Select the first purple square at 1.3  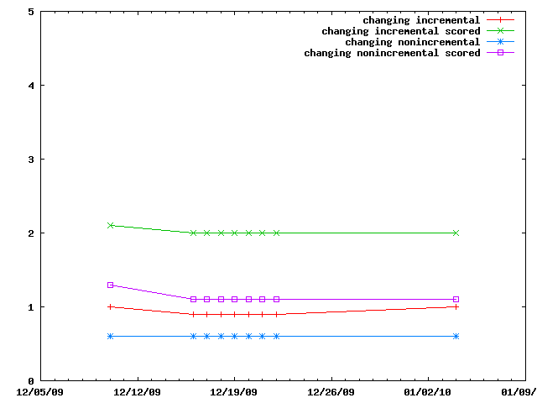pos(110,285)
